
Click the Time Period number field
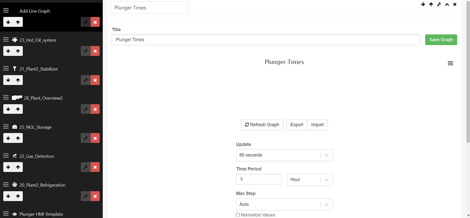tap(259, 180)
